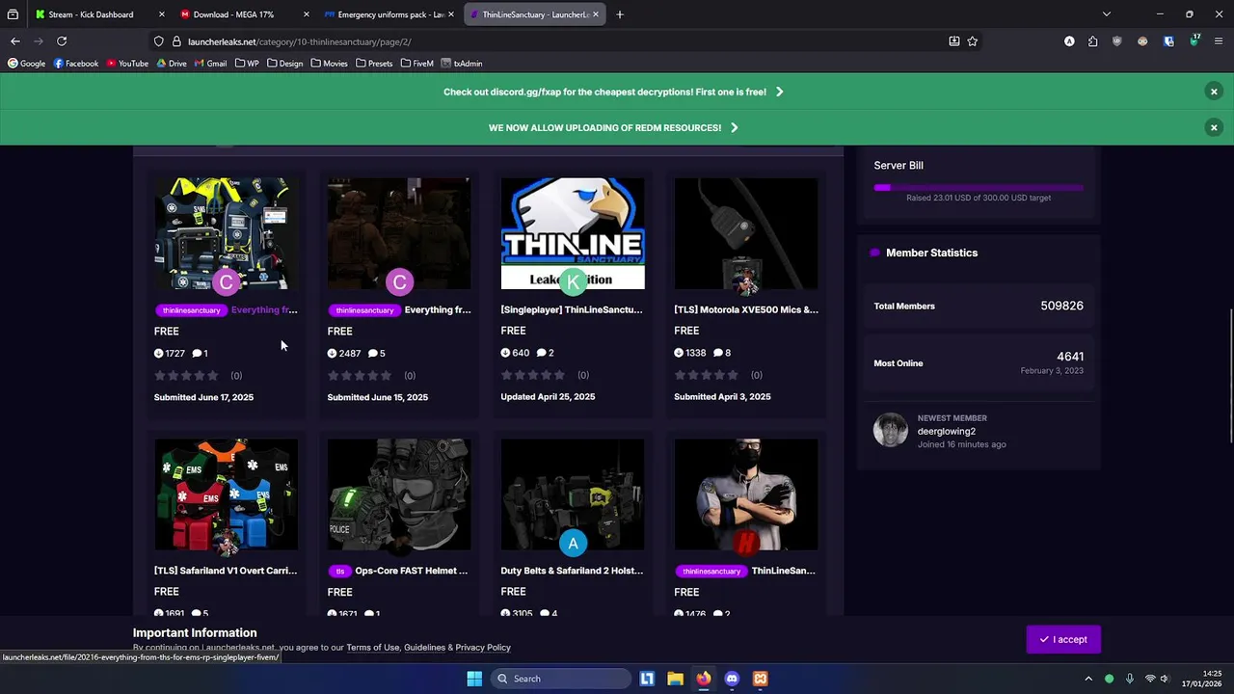The image size is (1234, 694).
Task: Click the Reader view icon in address bar
Action: (x=954, y=41)
